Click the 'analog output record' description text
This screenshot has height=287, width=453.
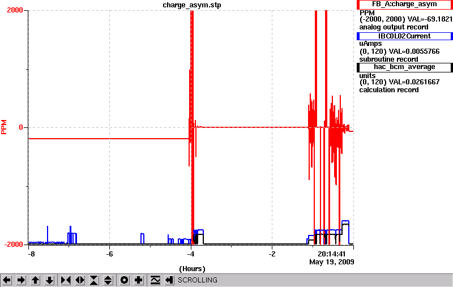tap(394, 27)
